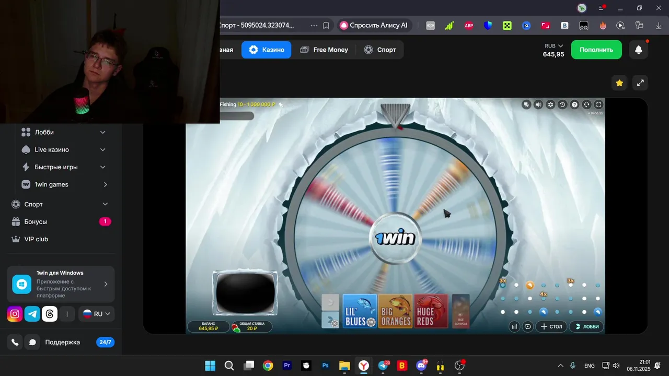This screenshot has width=669, height=376.
Task: Open the VIP club sidebar item
Action: (x=61, y=239)
